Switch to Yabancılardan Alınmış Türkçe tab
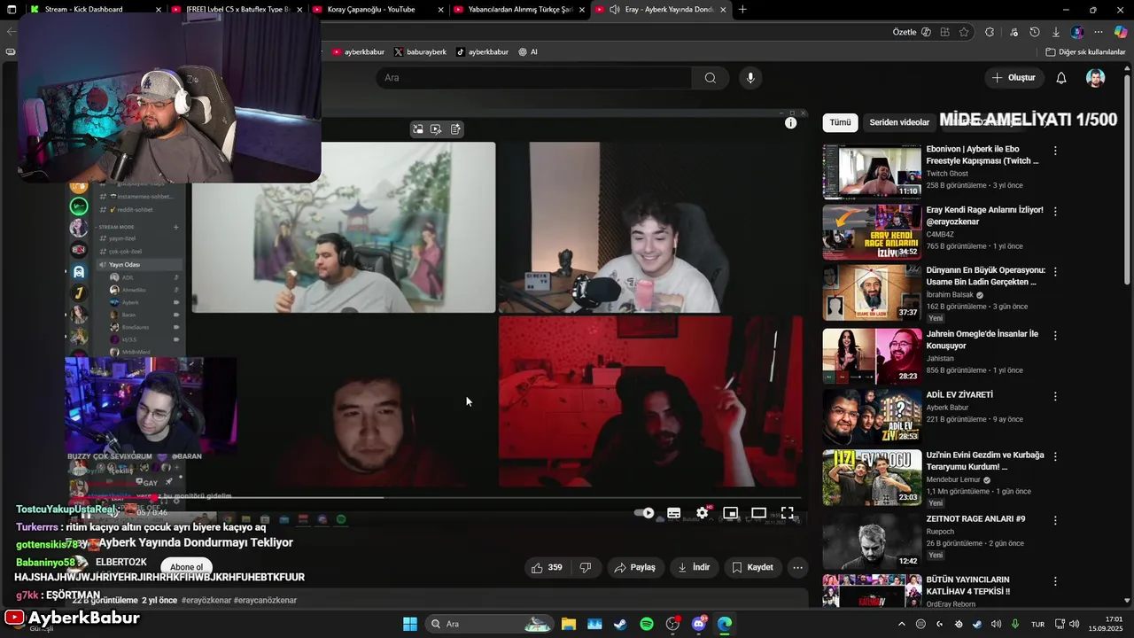Screen dimensions: 1134x638 [519, 10]
